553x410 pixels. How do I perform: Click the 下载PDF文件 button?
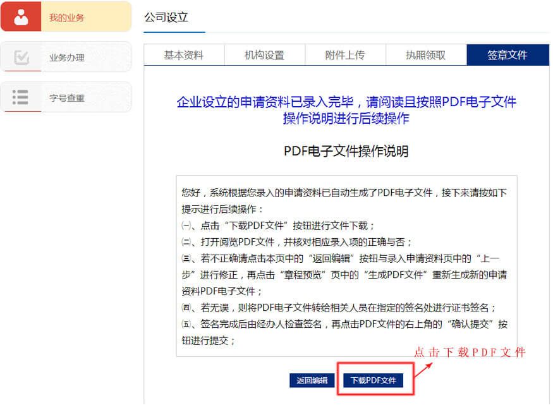point(374,381)
